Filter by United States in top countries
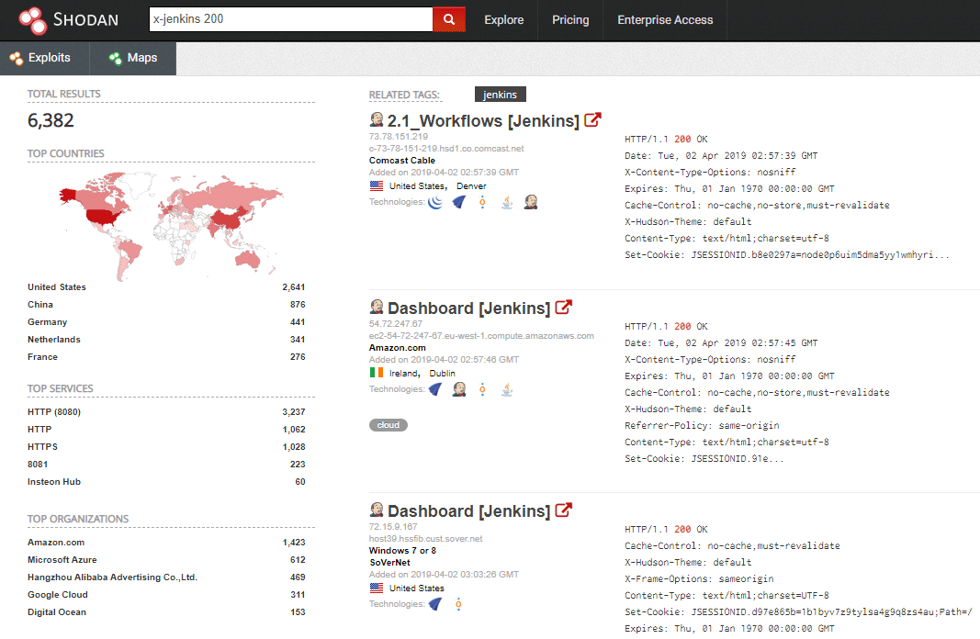This screenshot has width=980, height=639. [57, 287]
